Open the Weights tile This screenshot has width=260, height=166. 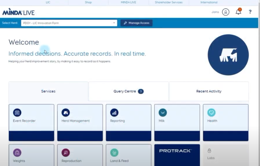click(32, 155)
